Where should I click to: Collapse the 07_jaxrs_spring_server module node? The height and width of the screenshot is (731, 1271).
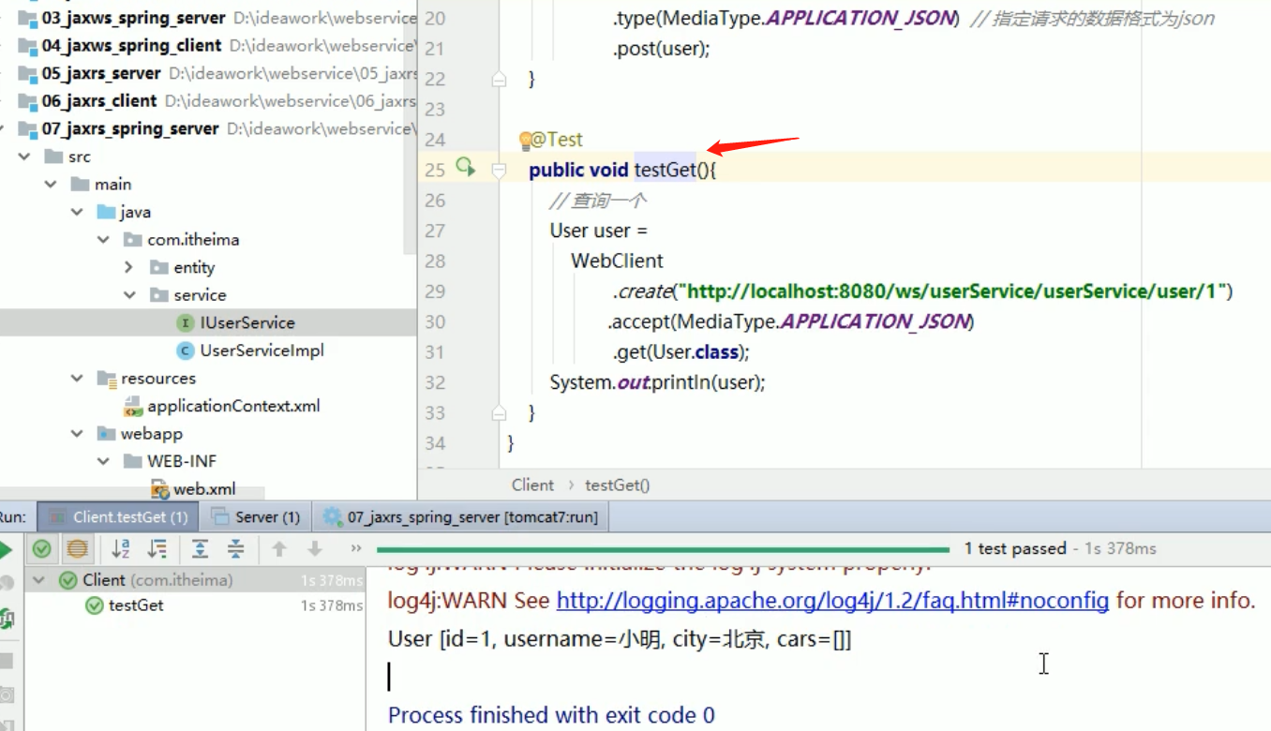coord(3,128)
